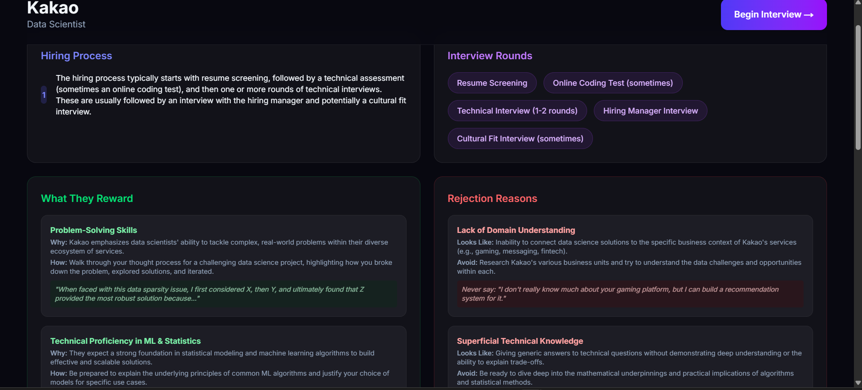Click the Looks Like text about business context
The height and width of the screenshot is (390, 862).
pyautogui.click(x=627, y=247)
